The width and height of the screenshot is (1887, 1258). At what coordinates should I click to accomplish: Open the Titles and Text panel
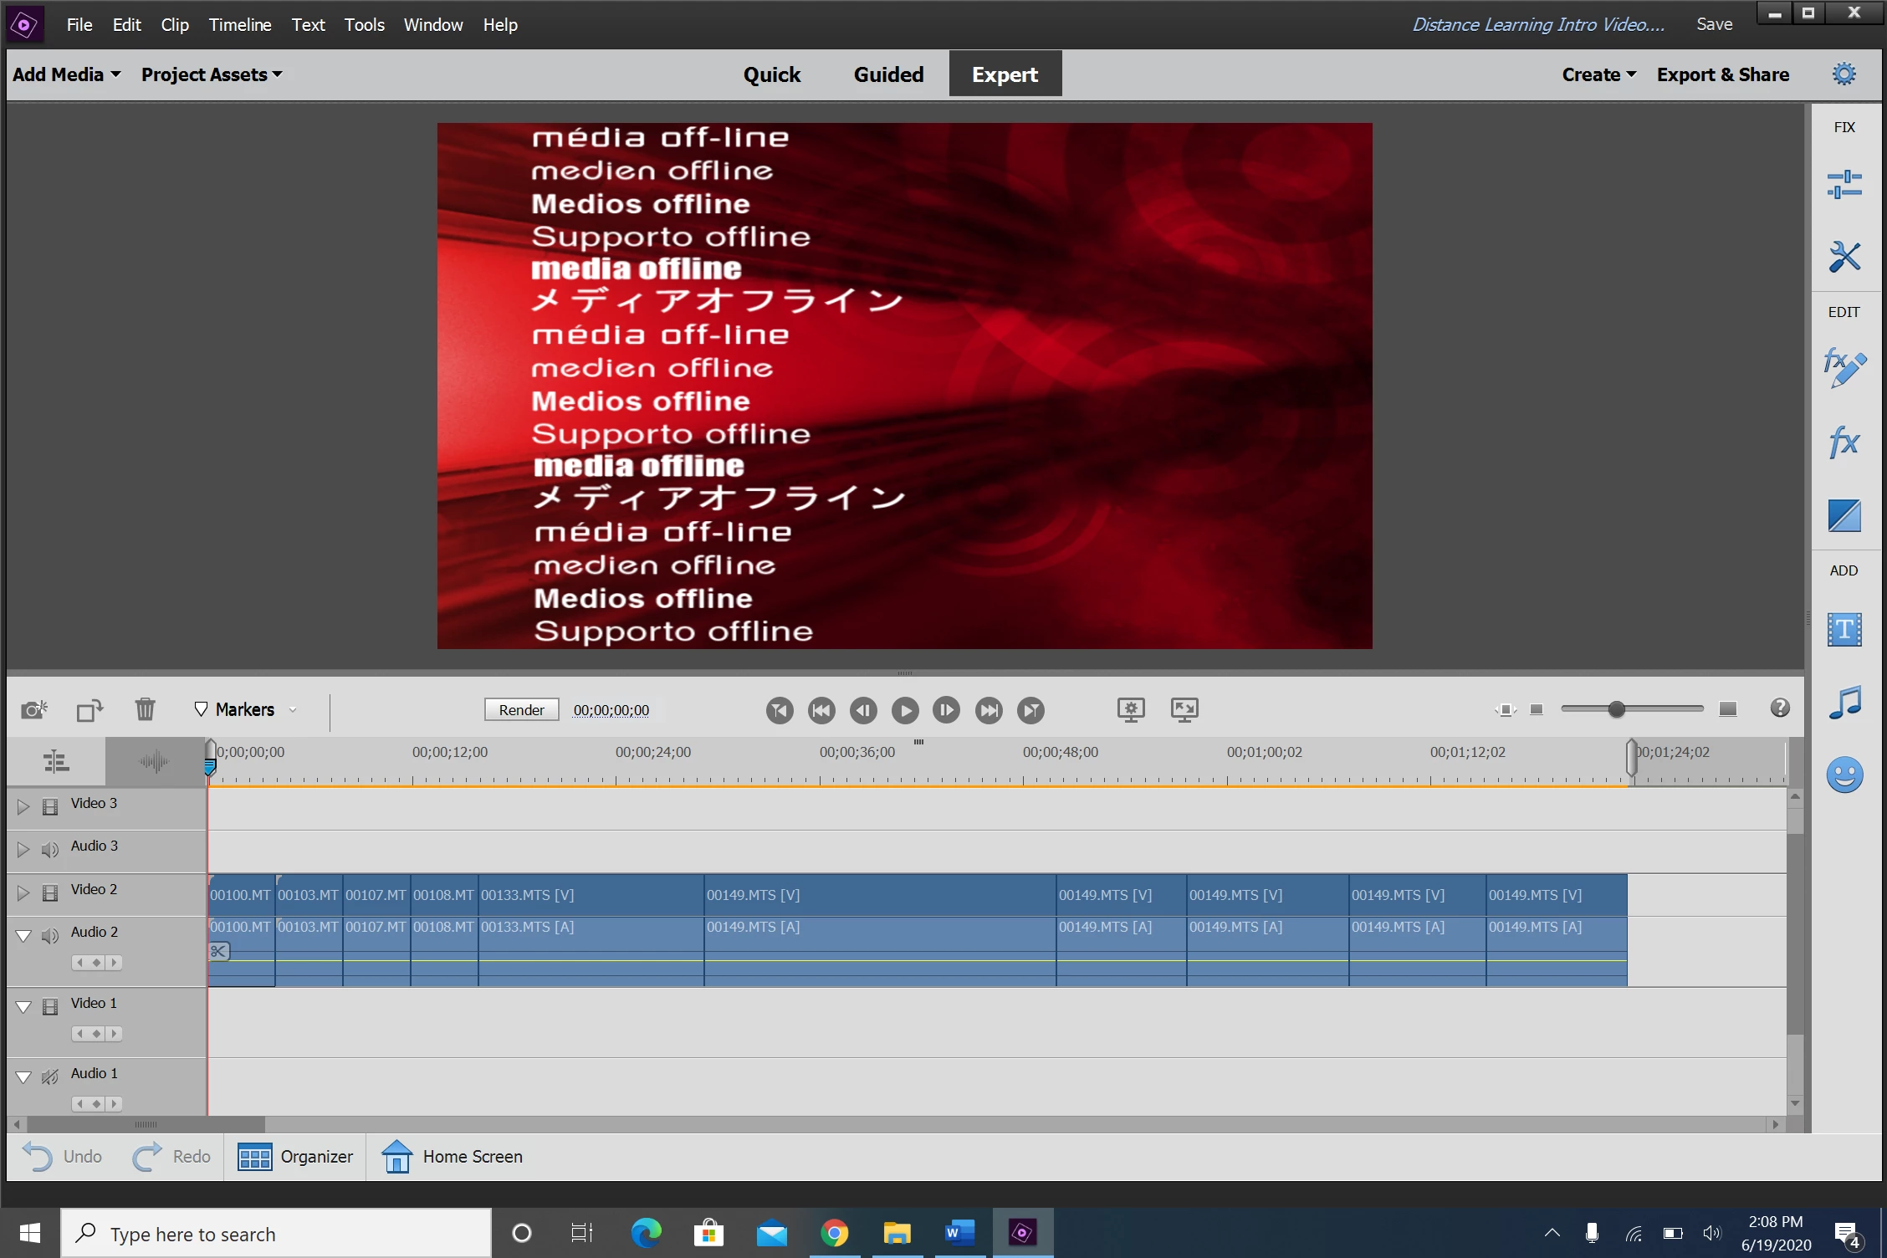pos(1844,629)
